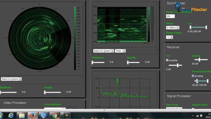
Task: Click the left handle of the Threshold slider
Action: pos(197,81)
